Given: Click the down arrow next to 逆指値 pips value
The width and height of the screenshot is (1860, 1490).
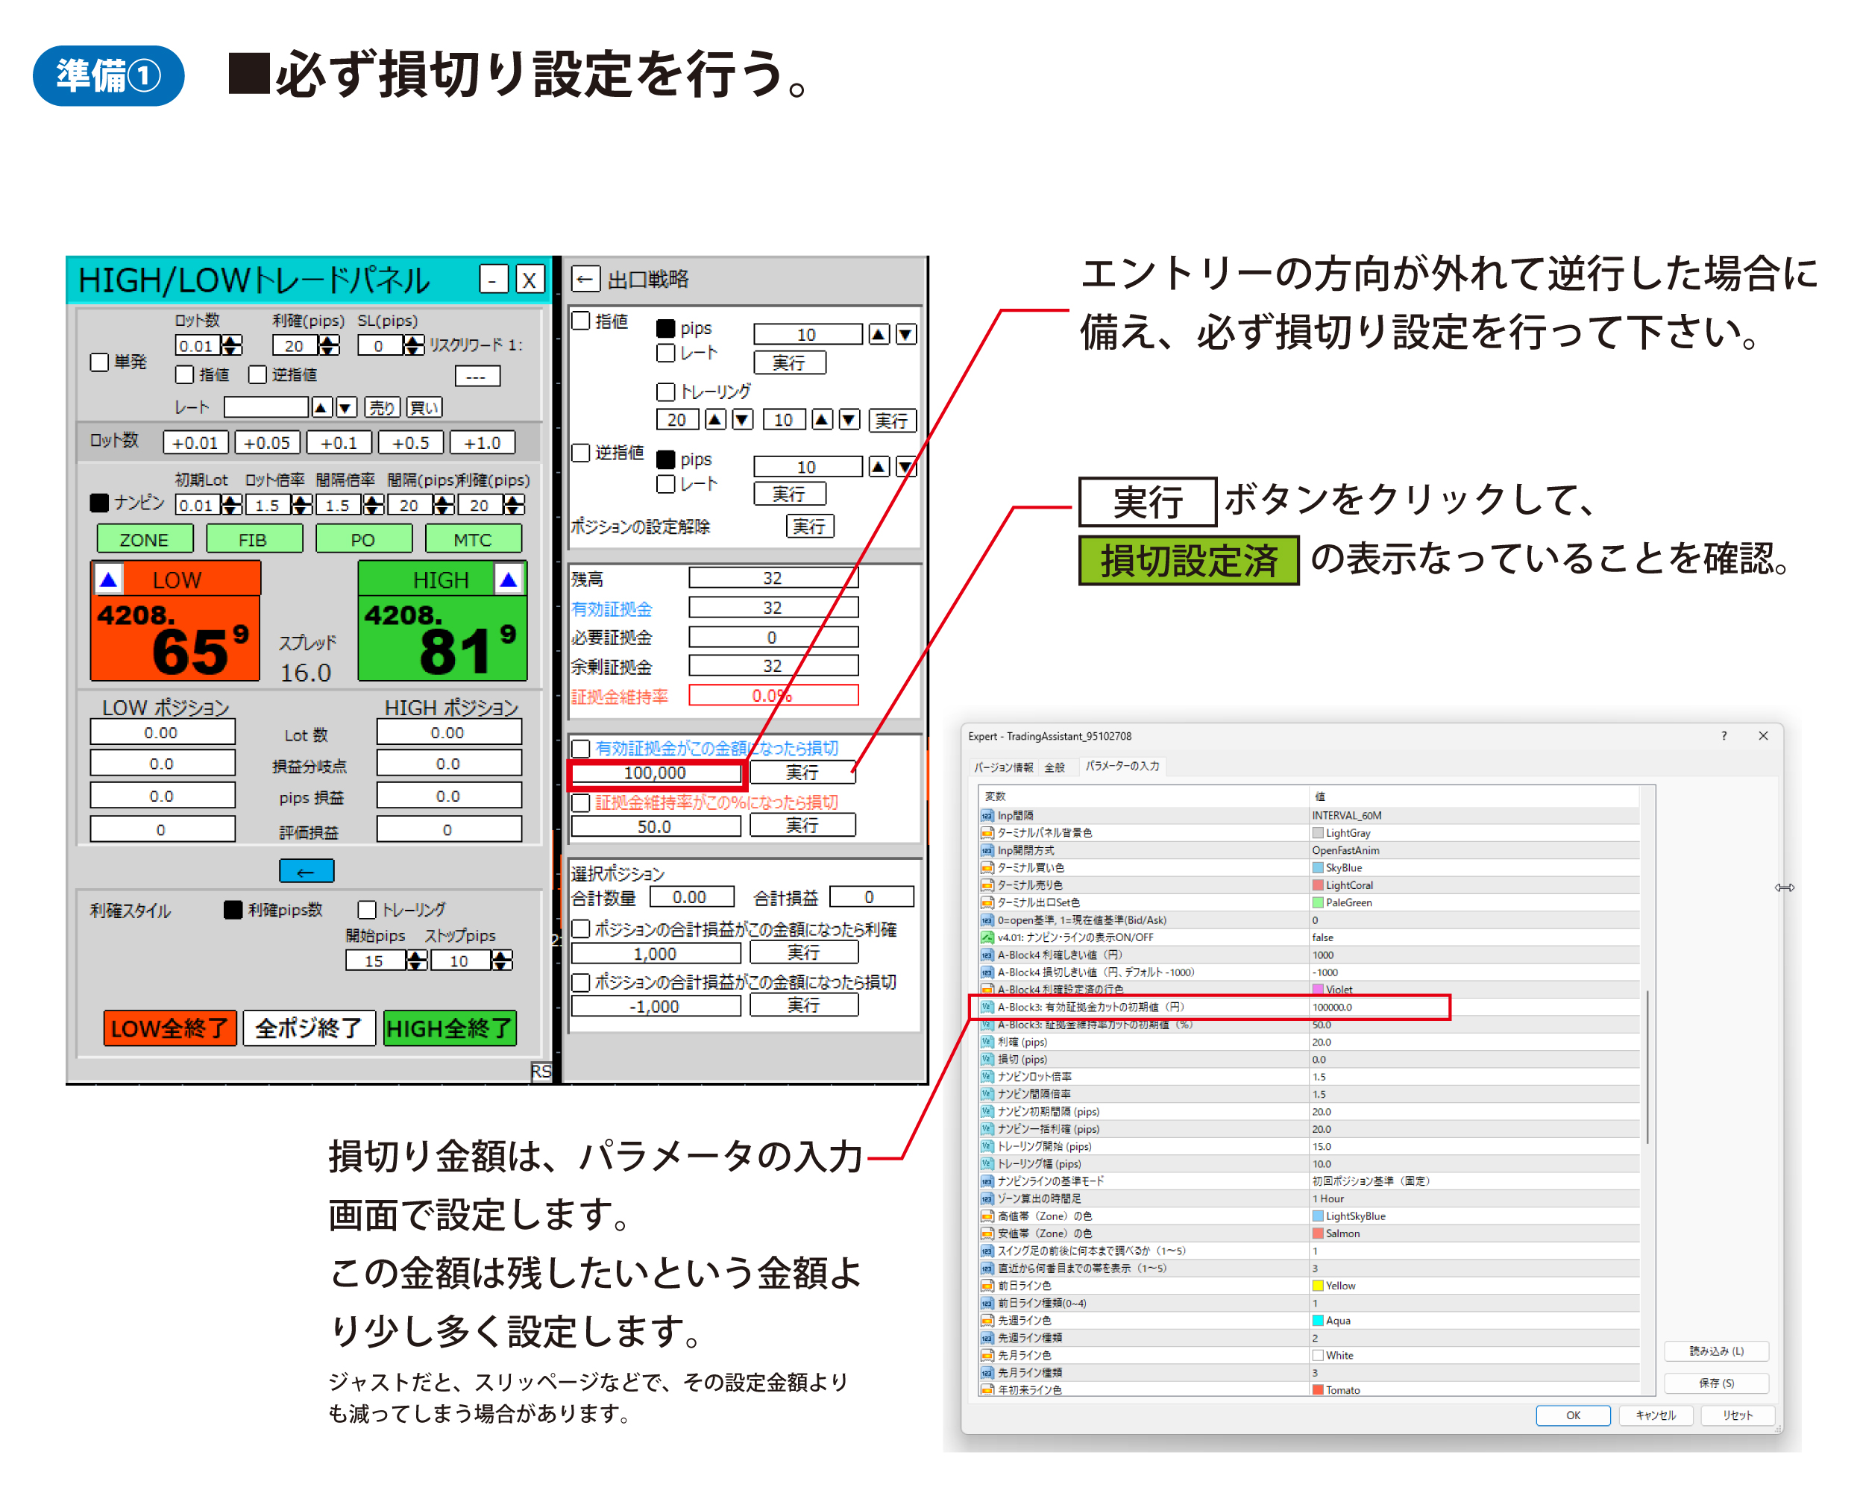Looking at the screenshot, I should (905, 467).
